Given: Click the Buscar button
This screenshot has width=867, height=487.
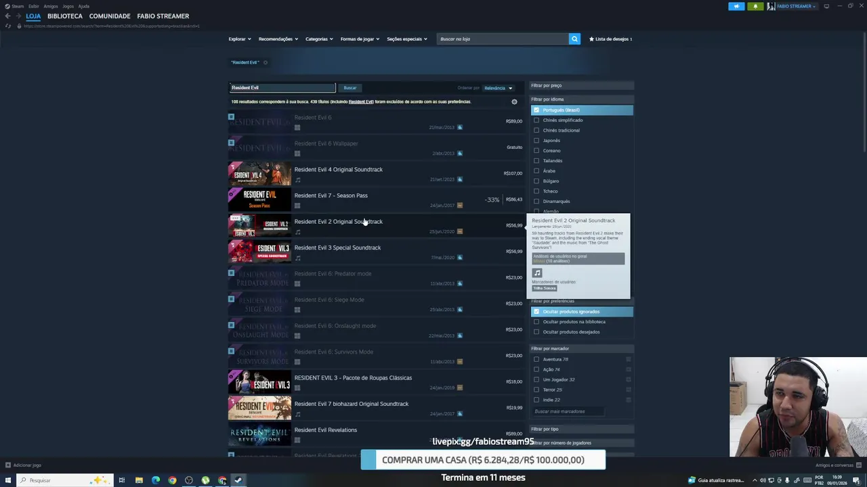Looking at the screenshot, I should (x=350, y=88).
